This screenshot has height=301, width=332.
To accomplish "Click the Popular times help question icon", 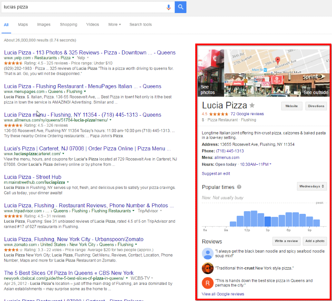I will [239, 187].
